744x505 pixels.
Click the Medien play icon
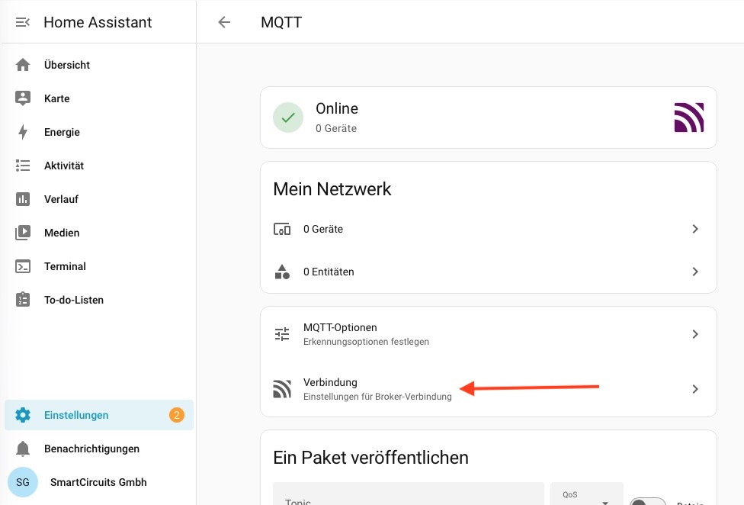[22, 233]
